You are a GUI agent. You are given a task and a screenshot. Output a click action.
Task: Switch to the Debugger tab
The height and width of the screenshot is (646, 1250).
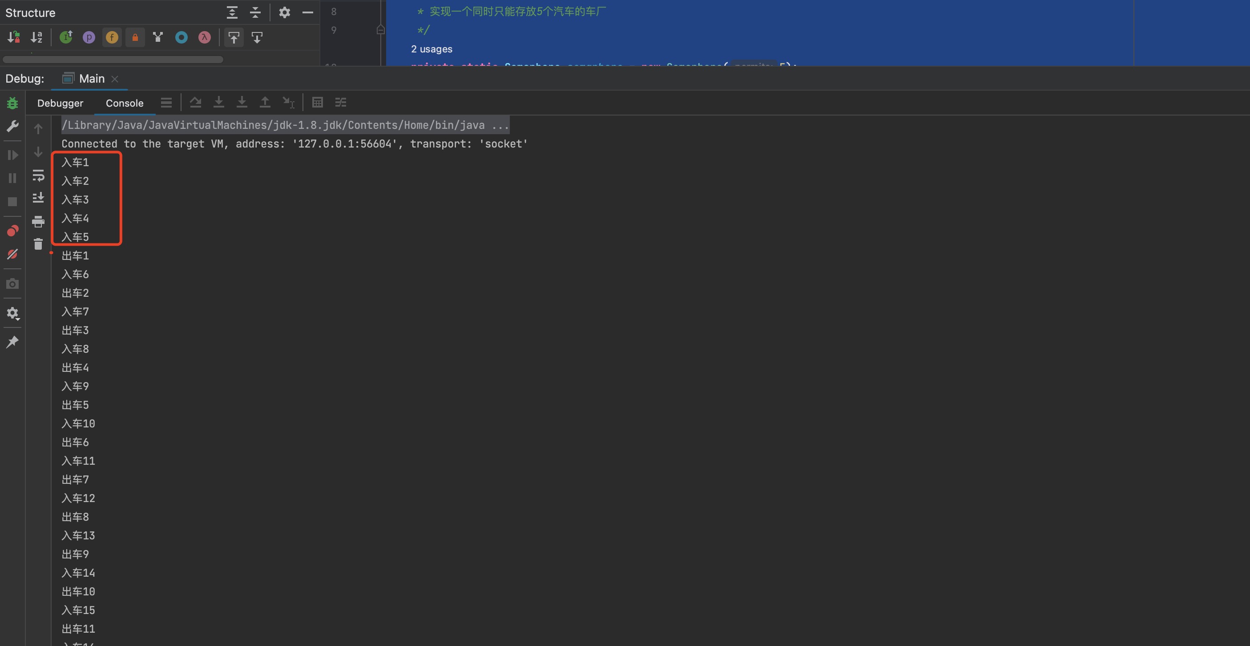[60, 103]
